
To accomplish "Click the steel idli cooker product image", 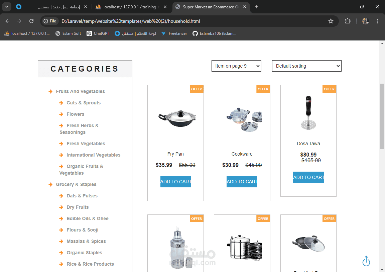I will click(244, 248).
